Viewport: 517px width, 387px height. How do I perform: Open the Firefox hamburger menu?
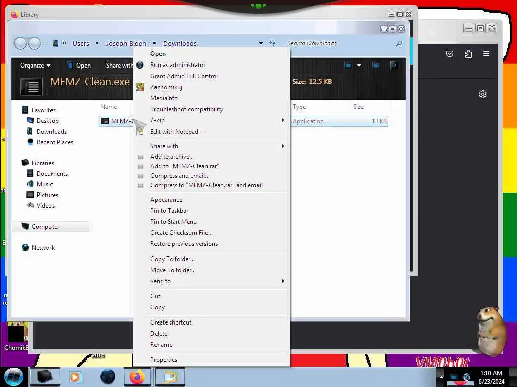(x=486, y=53)
